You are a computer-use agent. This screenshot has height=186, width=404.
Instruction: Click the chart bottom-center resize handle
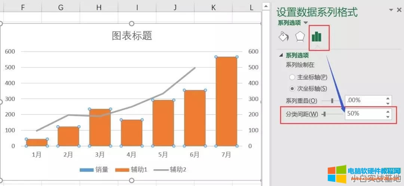[x=132, y=180]
